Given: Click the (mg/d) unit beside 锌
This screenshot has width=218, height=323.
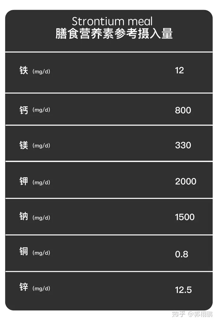Looking at the screenshot, I should (x=41, y=288).
